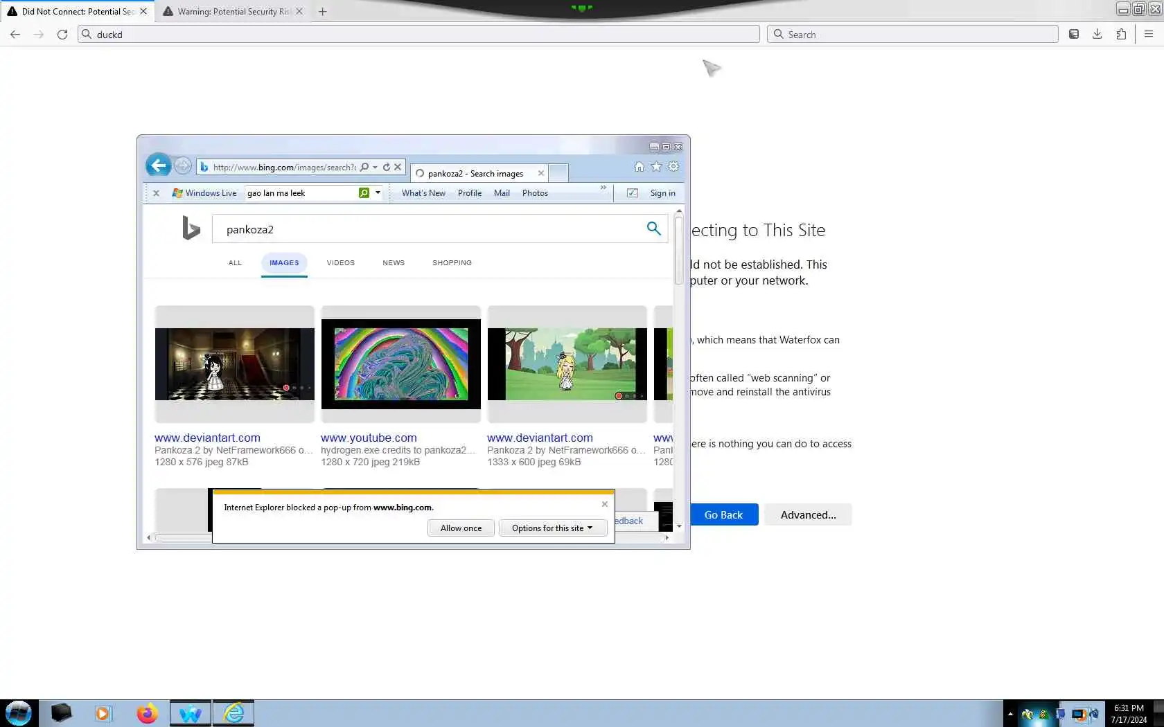
Task: Open the rainbow hydrogen.exe thumbnail
Action: click(400, 364)
